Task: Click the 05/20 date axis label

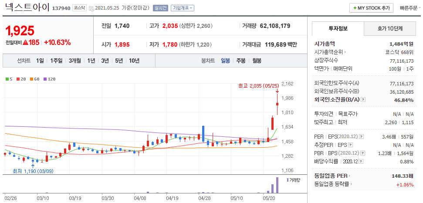Action: pos(268,198)
